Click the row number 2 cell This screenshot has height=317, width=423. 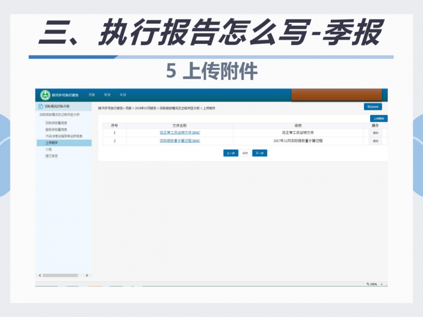click(114, 141)
